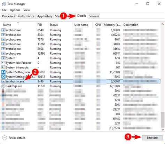Click icon of svchost.exe with PID 12496
The image size is (165, 144).
tap(3, 54)
